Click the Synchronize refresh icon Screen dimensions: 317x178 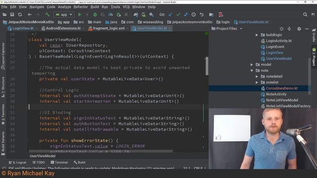(x=20, y=14)
